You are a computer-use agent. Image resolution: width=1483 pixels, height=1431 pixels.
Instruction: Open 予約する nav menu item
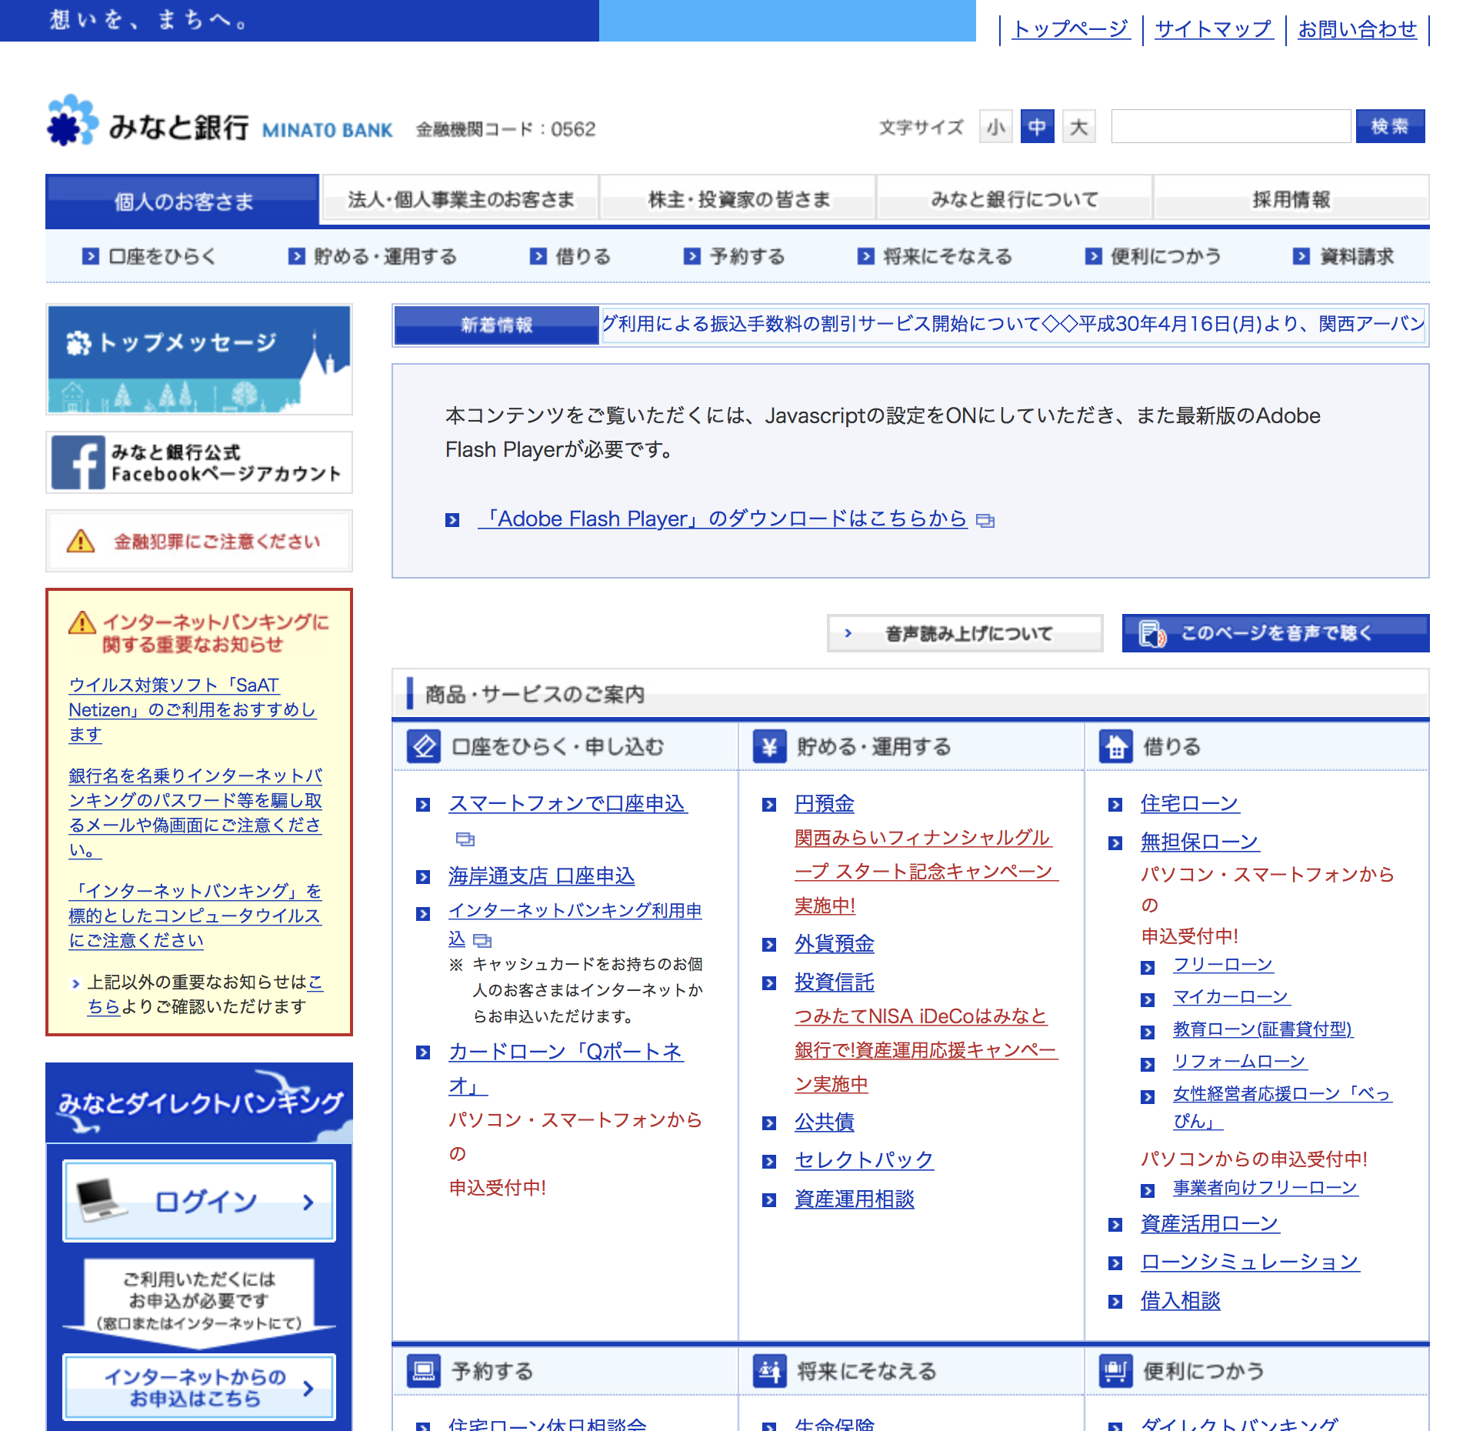(x=735, y=256)
